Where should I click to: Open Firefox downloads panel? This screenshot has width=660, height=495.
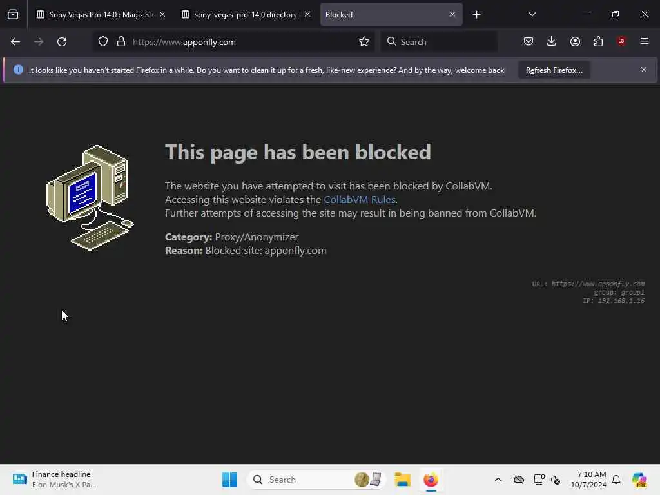[x=552, y=42]
